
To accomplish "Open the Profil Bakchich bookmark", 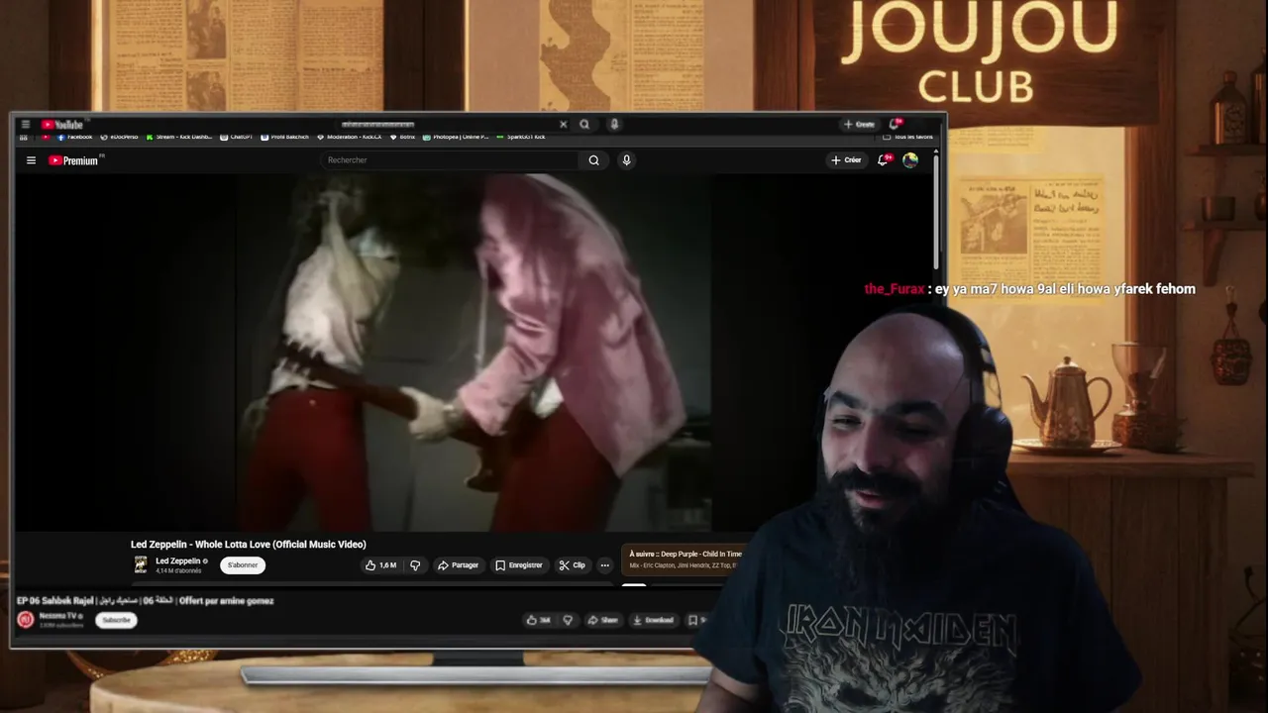I will click(285, 137).
